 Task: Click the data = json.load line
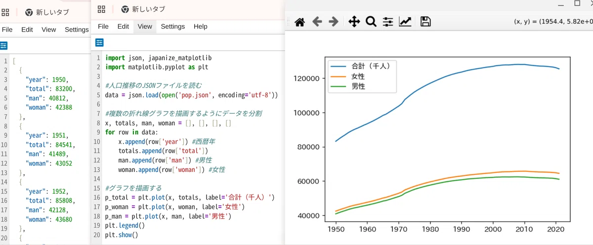(192, 95)
